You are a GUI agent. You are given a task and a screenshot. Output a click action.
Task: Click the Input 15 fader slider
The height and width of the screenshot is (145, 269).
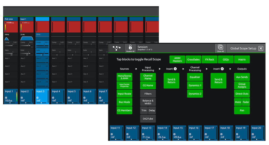coord(178,140)
